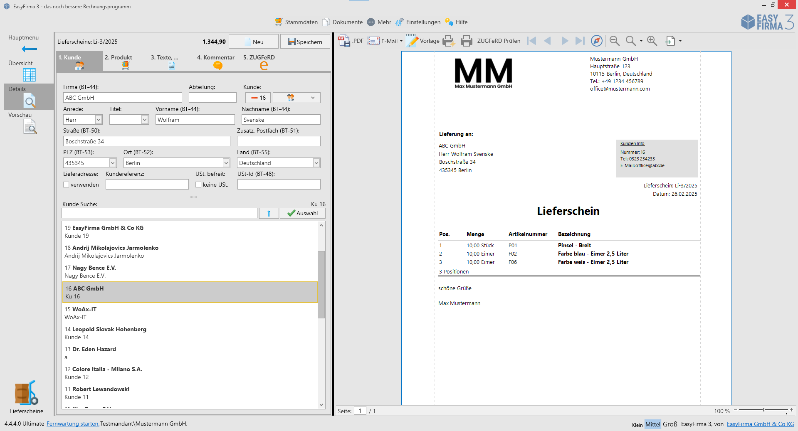Expand the PLZ dropdown

pos(113,163)
